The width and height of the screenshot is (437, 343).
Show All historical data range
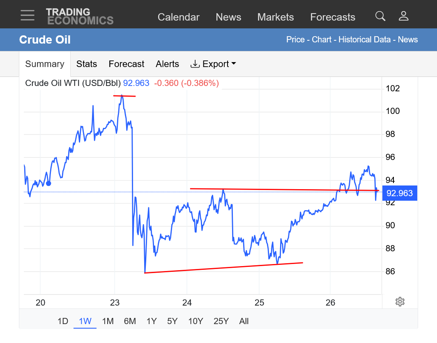point(244,321)
